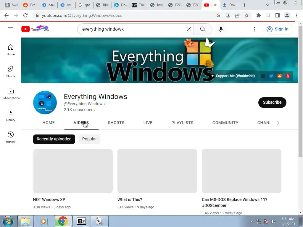Click the YouTube logo
The image size is (303, 227).
(35, 29)
